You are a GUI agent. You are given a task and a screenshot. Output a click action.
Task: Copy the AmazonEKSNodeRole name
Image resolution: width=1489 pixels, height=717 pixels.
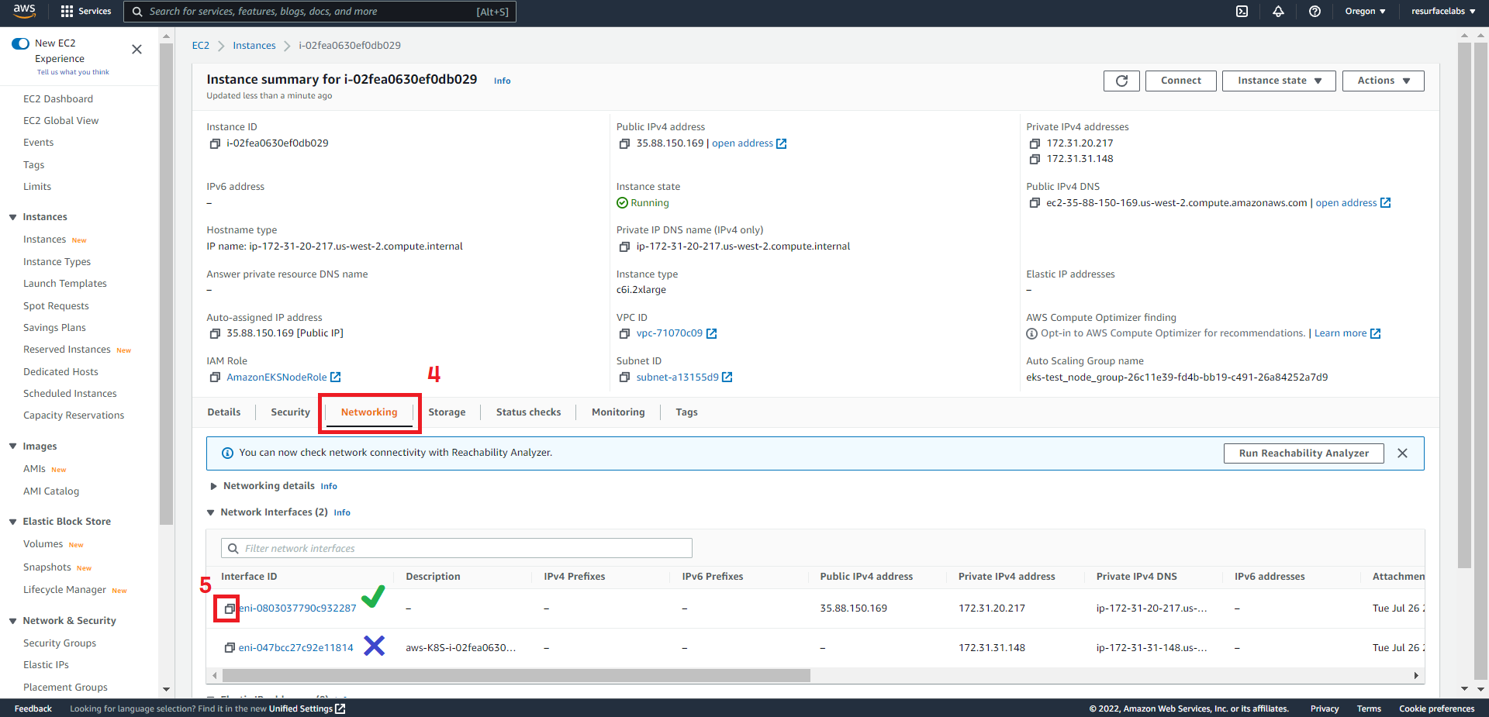215,377
